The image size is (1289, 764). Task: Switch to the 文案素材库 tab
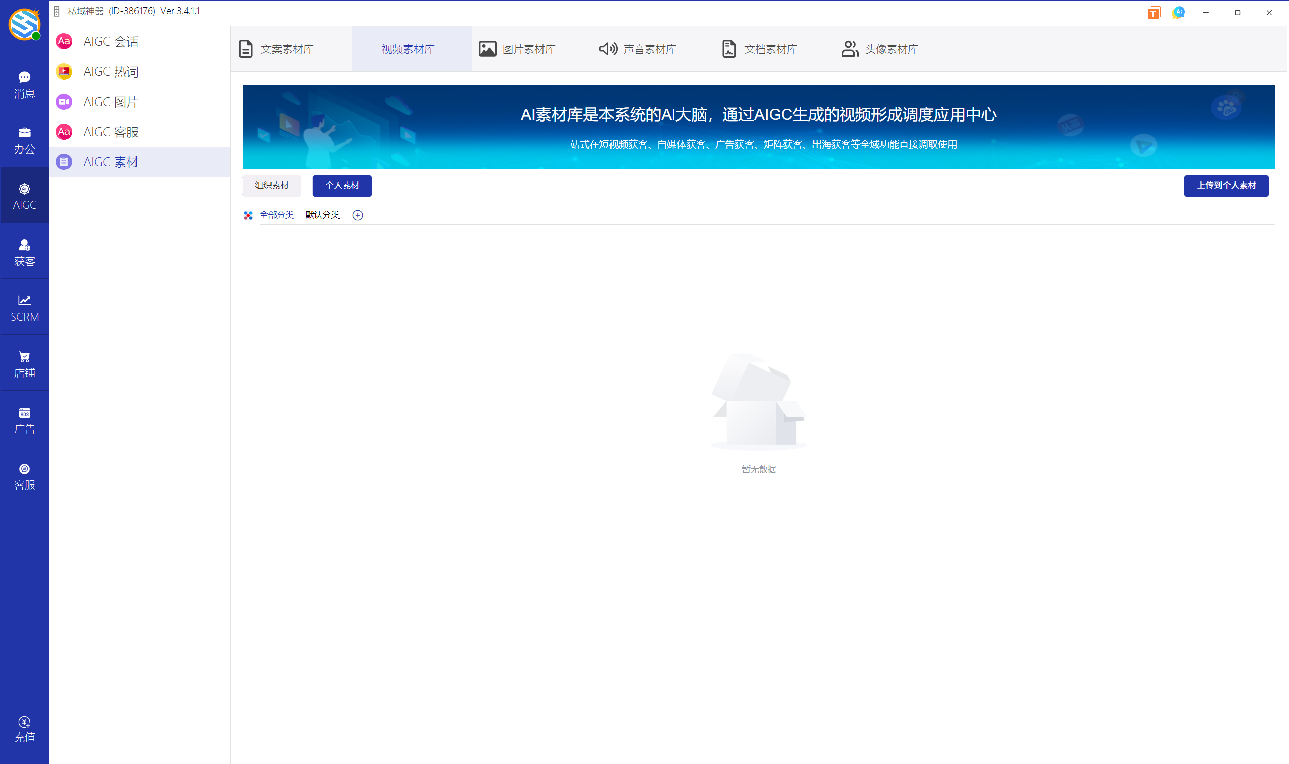(287, 49)
